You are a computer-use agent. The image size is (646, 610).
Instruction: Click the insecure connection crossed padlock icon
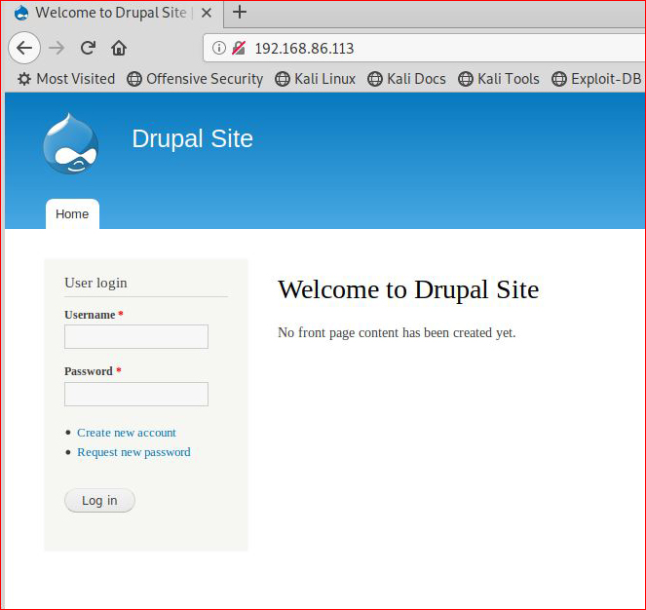[239, 48]
